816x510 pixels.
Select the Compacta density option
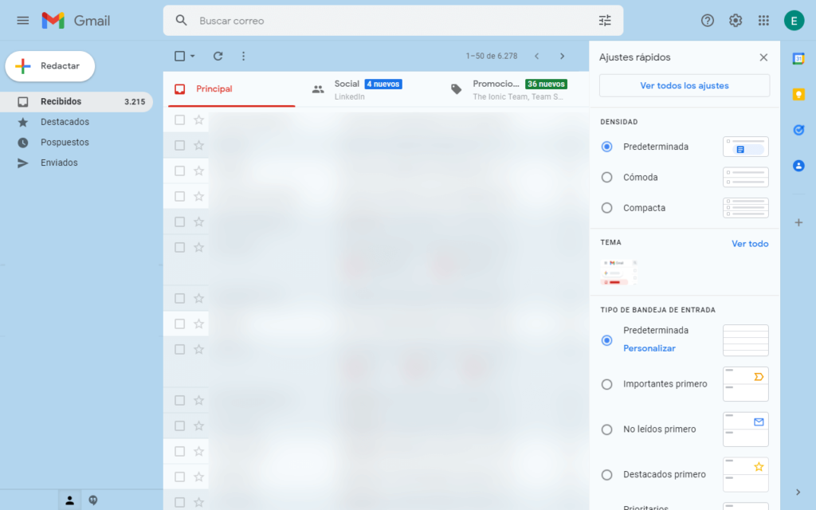[x=607, y=208]
